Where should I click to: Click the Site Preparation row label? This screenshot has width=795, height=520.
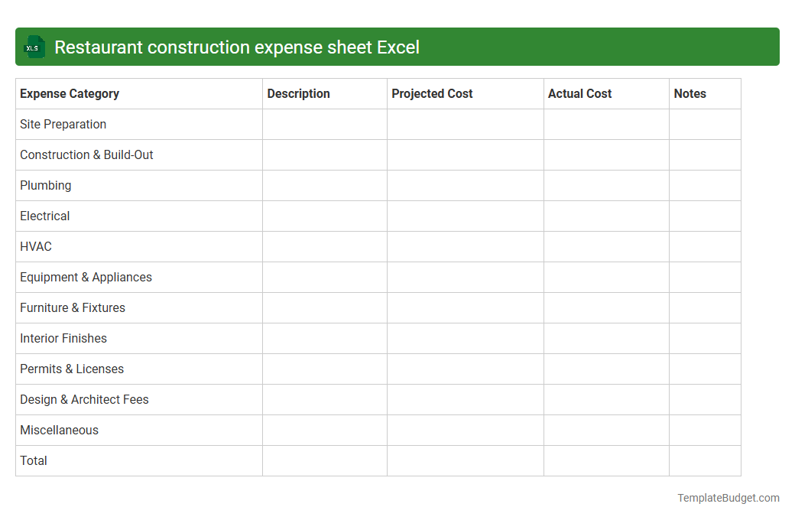tap(63, 124)
